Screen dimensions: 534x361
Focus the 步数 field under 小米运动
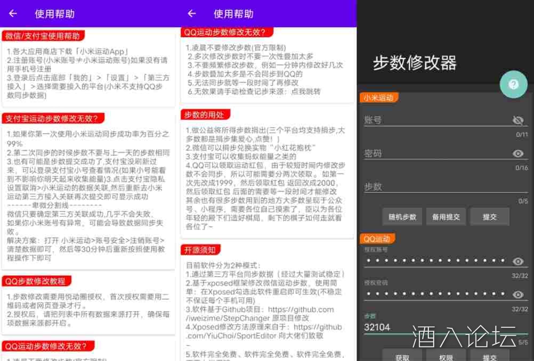(446, 186)
